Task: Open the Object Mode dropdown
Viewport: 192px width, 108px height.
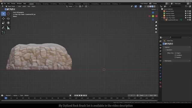Action: [11, 6]
